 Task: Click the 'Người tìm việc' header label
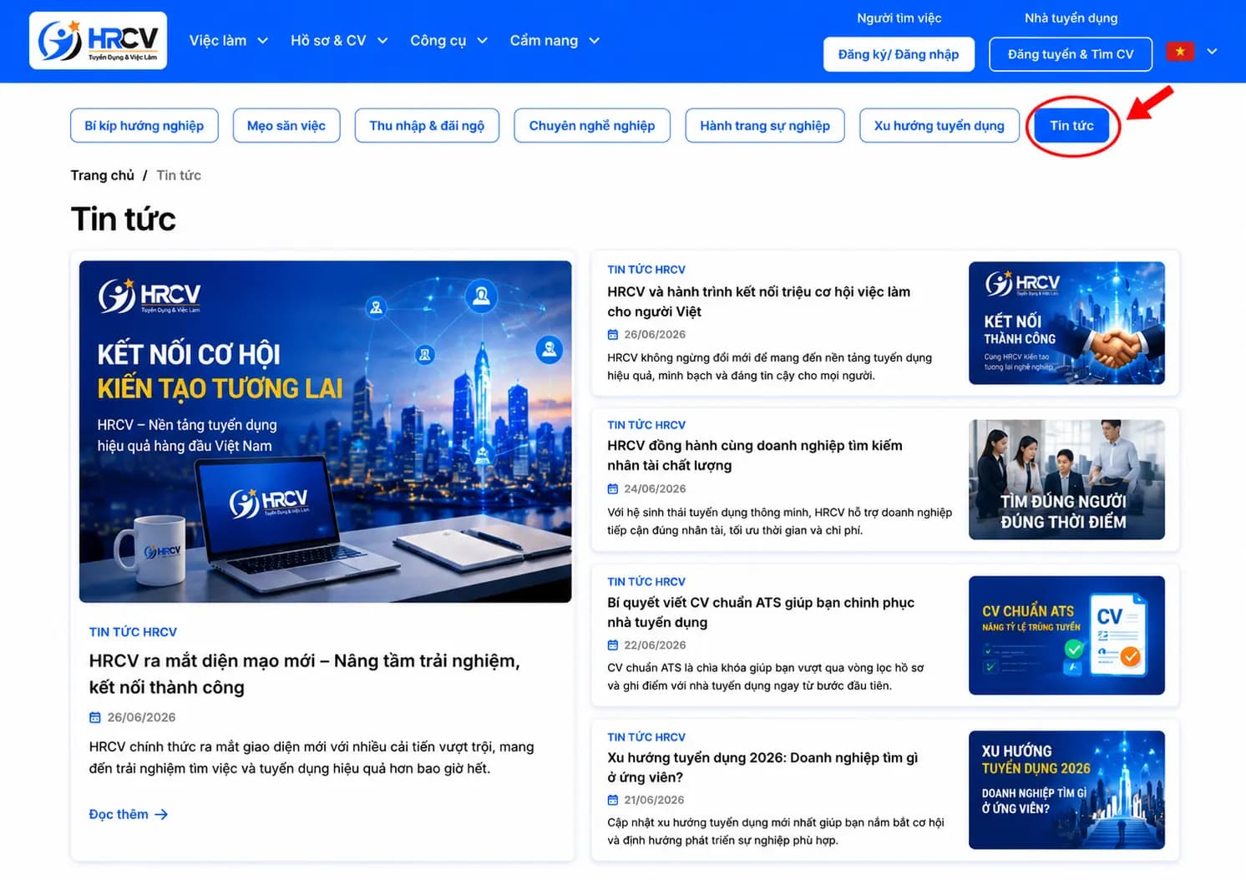pos(899,18)
